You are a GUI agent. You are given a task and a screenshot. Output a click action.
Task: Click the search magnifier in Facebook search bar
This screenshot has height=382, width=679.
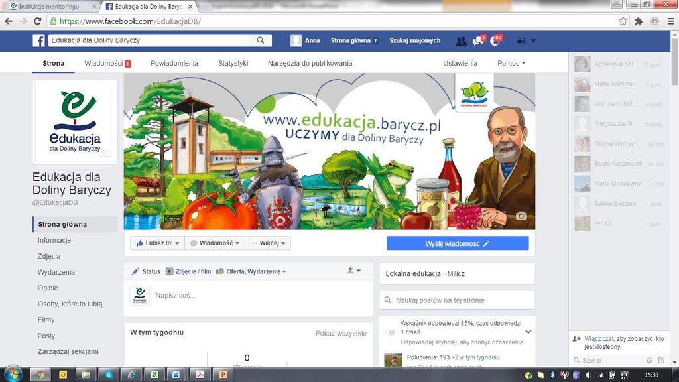(260, 40)
